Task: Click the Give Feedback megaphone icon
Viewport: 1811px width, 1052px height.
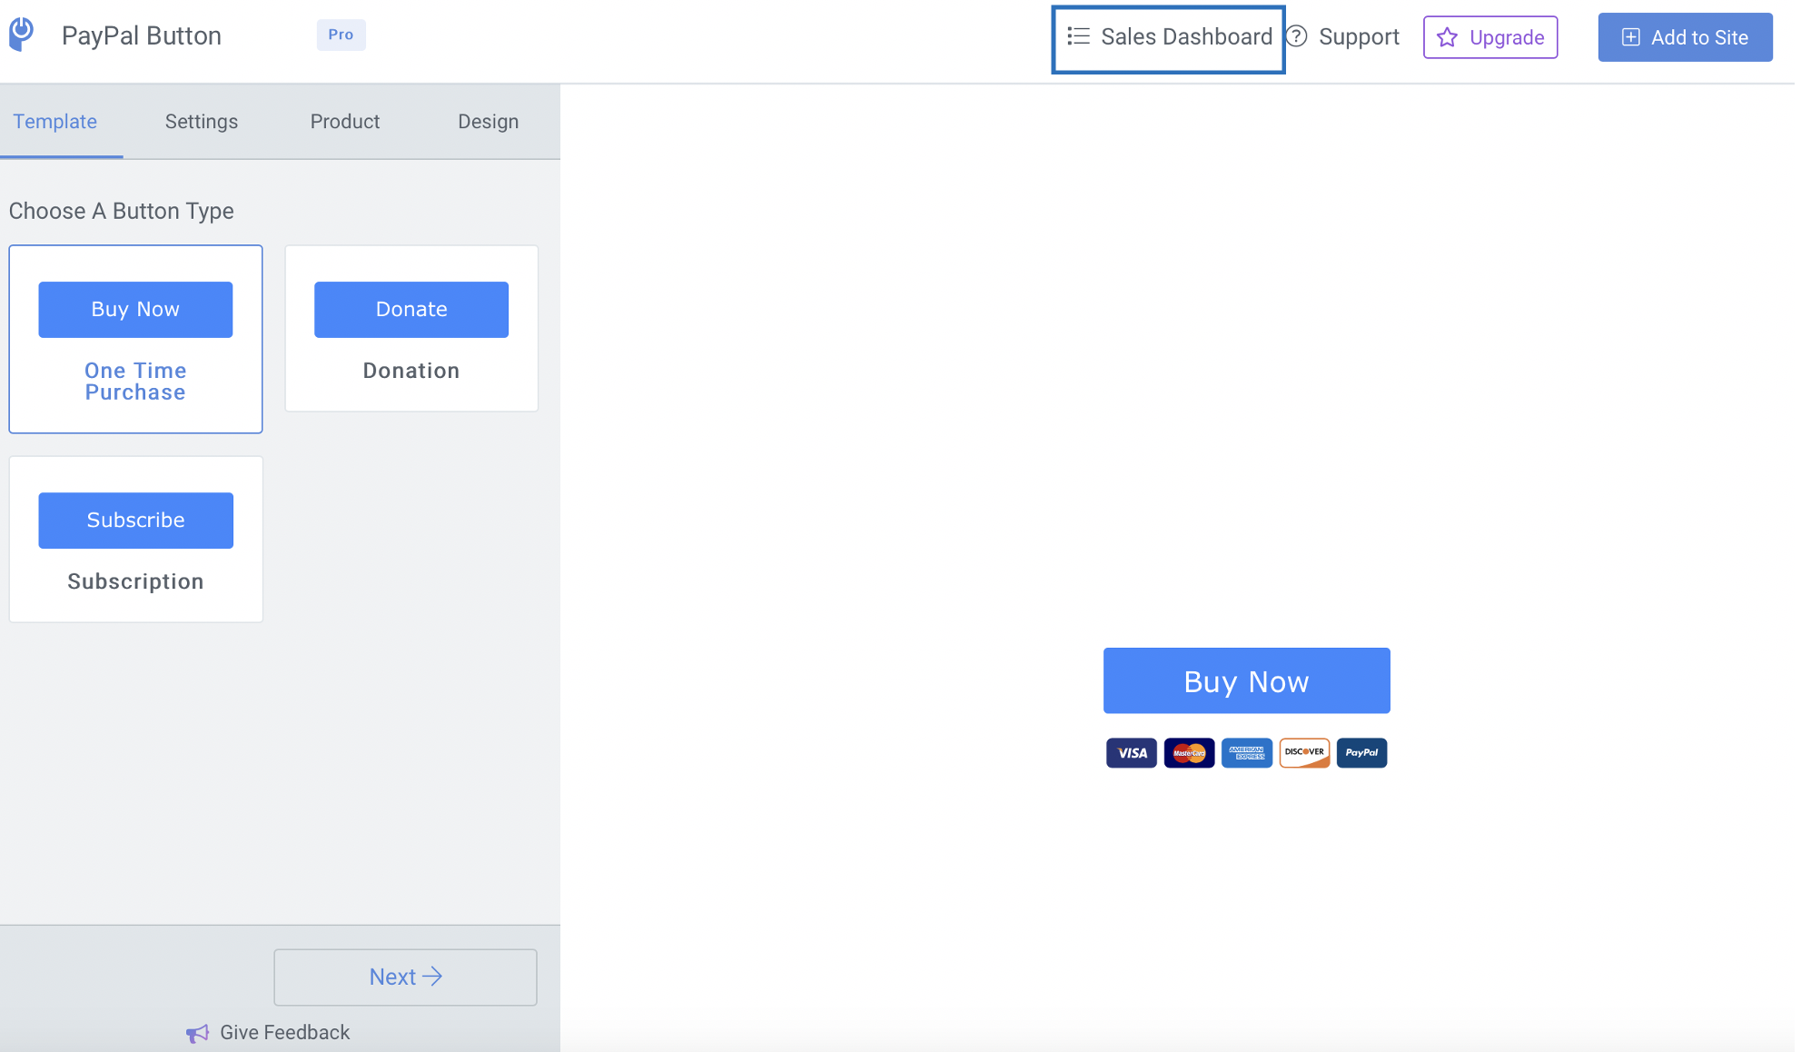Action: (197, 1033)
